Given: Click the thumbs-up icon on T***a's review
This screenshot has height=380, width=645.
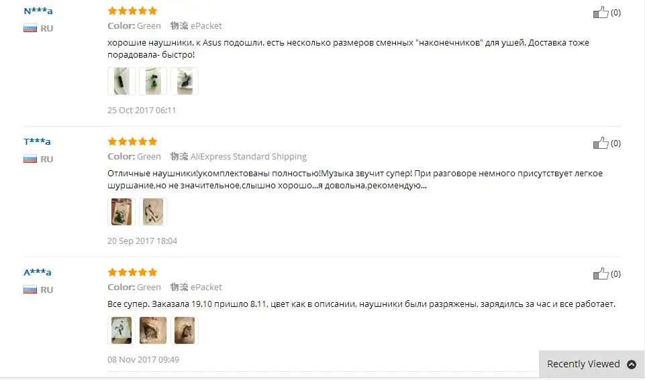Looking at the screenshot, I should [601, 143].
